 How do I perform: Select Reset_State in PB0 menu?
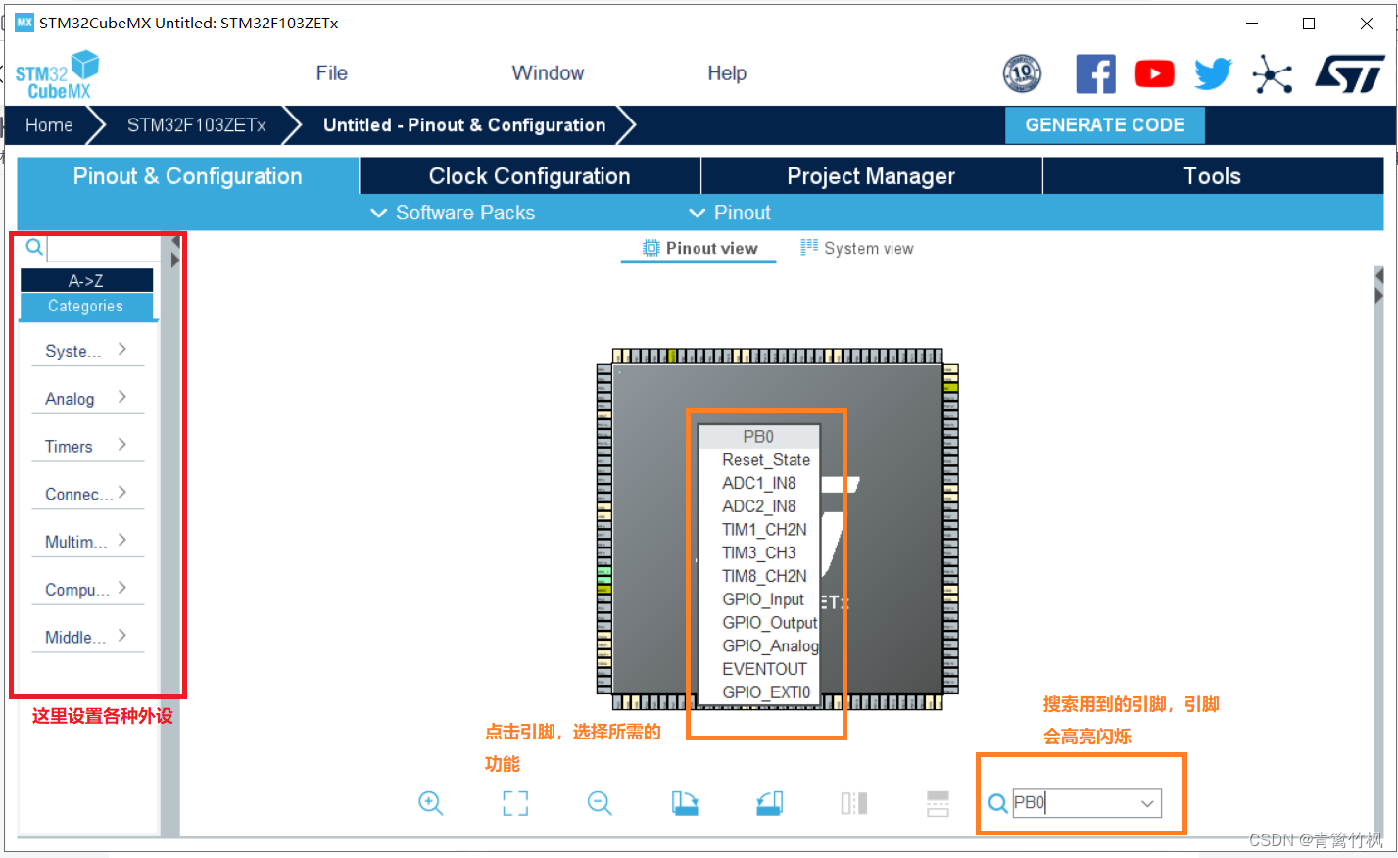click(x=765, y=460)
